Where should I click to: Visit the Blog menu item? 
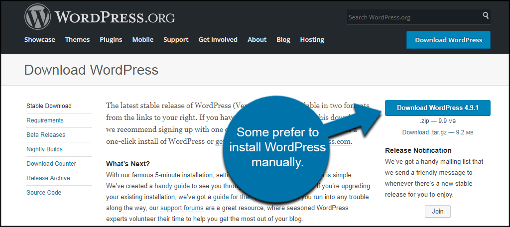[283, 40]
